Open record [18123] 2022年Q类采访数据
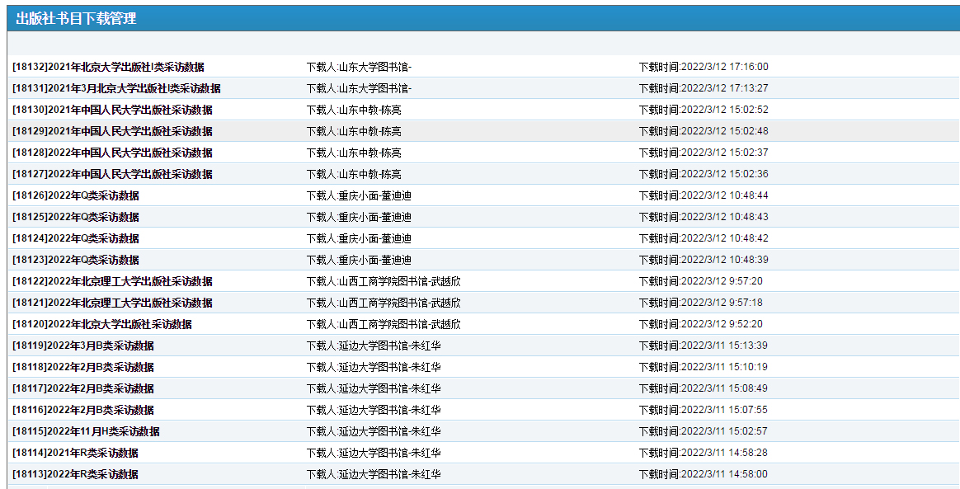This screenshot has width=960, height=489. pyautogui.click(x=76, y=260)
